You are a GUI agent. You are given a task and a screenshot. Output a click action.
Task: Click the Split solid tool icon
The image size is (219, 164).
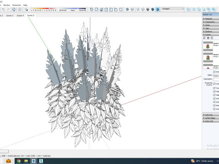[x=214, y=10]
